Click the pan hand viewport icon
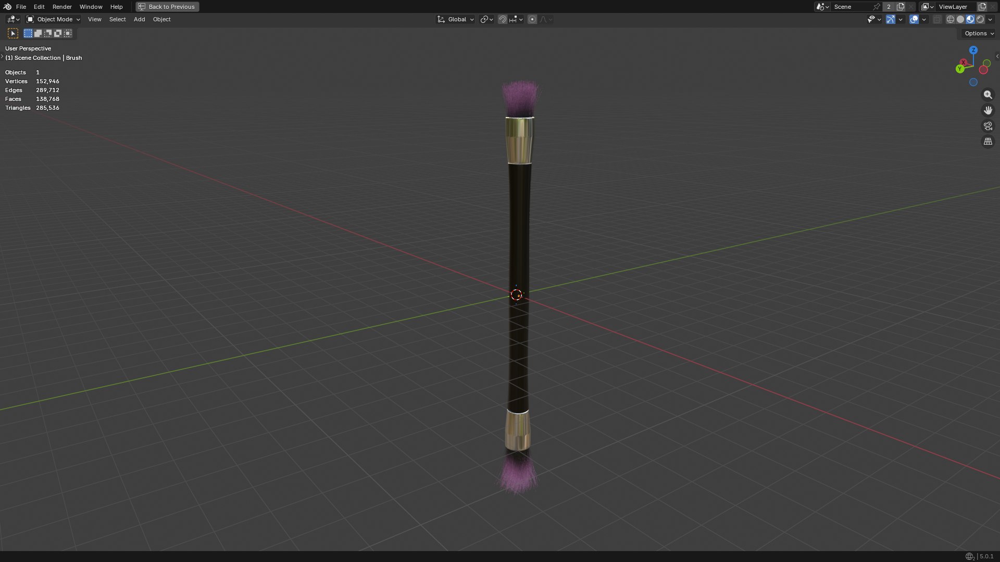Image resolution: width=1000 pixels, height=562 pixels. point(988,110)
